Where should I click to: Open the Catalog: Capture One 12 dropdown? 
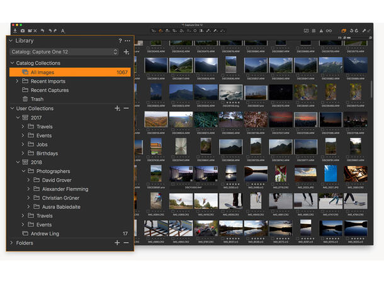pos(64,52)
